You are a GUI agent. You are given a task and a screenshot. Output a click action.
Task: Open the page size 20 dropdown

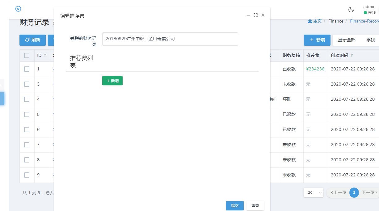(314, 192)
